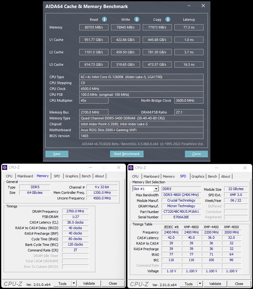Click Start Benchmark button
This screenshot has width=253, height=289.
[126, 154]
